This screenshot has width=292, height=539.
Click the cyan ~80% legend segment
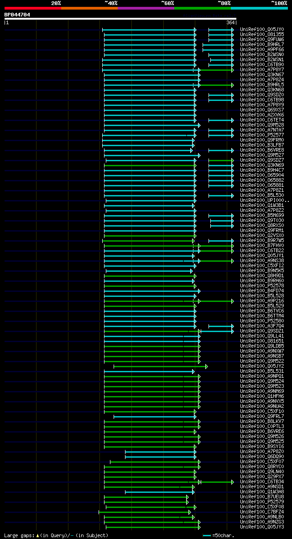(259, 8)
